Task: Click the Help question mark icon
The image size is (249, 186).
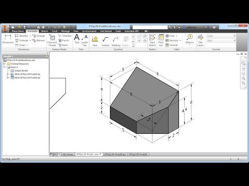Action: point(214,27)
